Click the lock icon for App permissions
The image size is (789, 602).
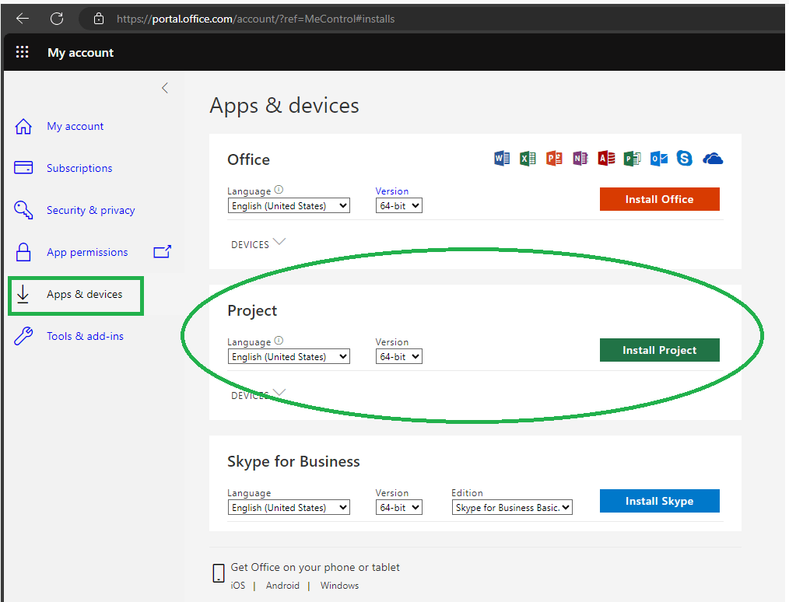point(23,252)
